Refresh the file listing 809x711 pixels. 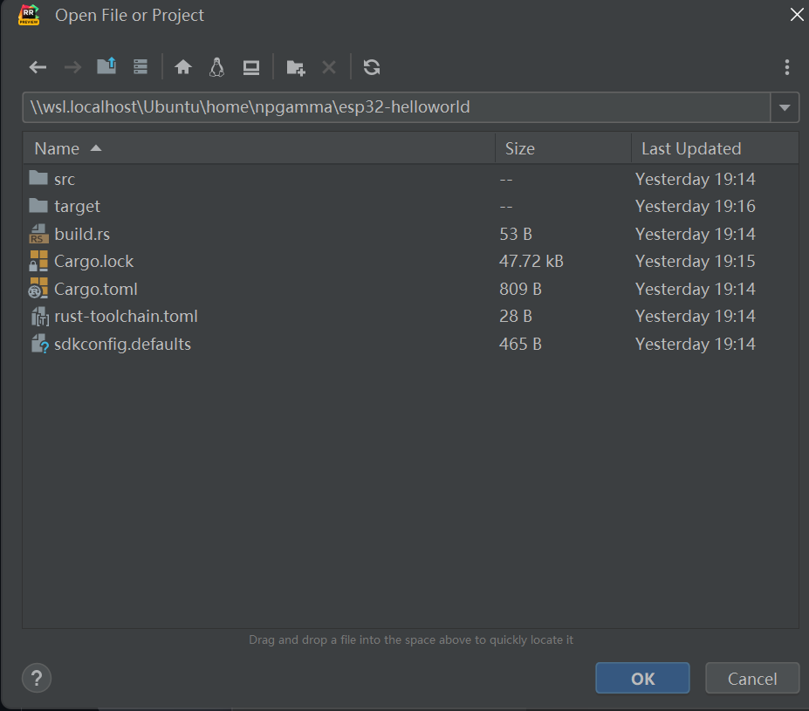point(372,66)
